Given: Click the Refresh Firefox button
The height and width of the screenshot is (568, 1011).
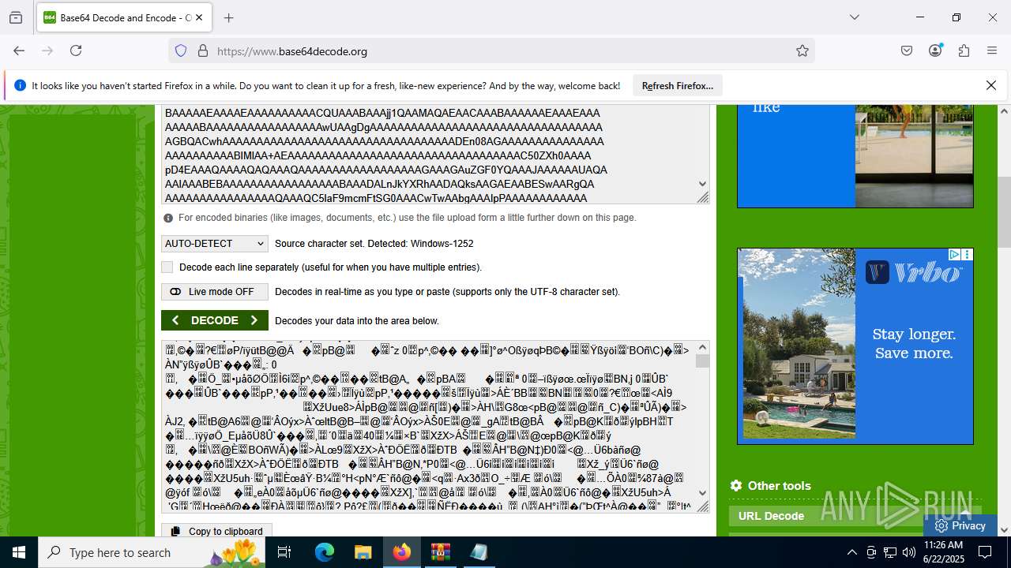Looking at the screenshot, I should tap(678, 85).
